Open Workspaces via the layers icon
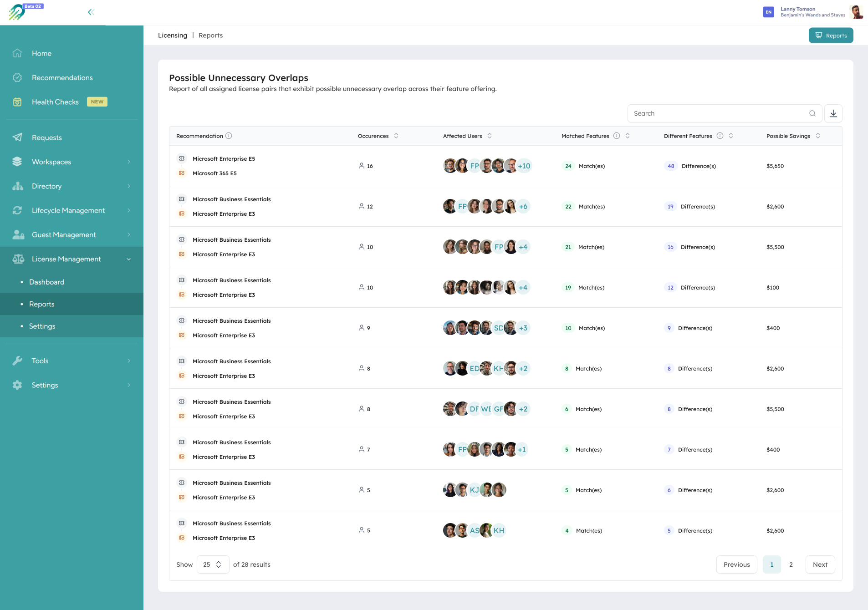The width and height of the screenshot is (868, 610). [x=17, y=162]
